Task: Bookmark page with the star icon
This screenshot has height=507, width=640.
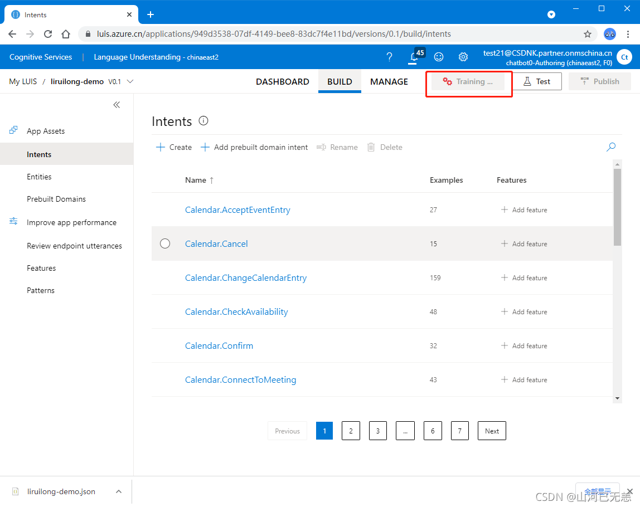Action: tap(588, 34)
